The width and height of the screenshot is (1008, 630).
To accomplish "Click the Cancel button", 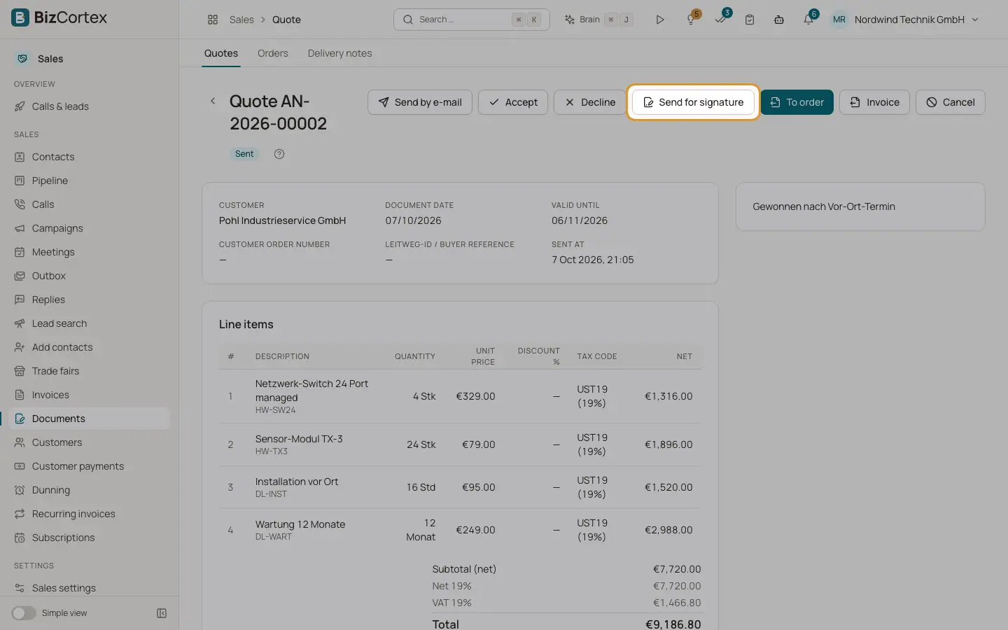I will point(950,102).
